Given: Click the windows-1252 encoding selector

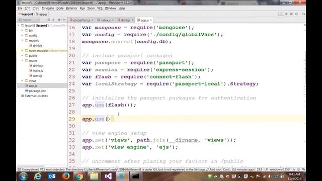Looking at the screenshot, I should pos(280,169).
